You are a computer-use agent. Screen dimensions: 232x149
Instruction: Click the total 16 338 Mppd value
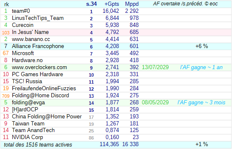[130, 144]
